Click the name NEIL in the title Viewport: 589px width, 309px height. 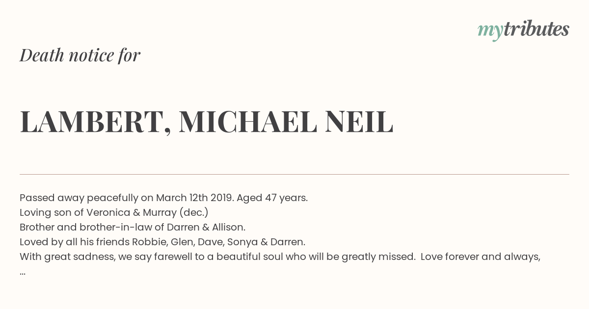coord(358,122)
